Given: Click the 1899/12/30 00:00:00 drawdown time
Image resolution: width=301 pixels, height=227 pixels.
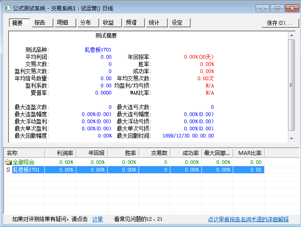Looking at the screenshot, I should tap(188, 136).
